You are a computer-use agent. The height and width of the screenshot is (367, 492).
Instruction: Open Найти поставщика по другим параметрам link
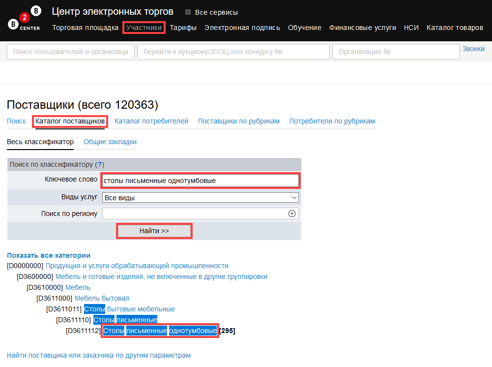click(x=99, y=355)
